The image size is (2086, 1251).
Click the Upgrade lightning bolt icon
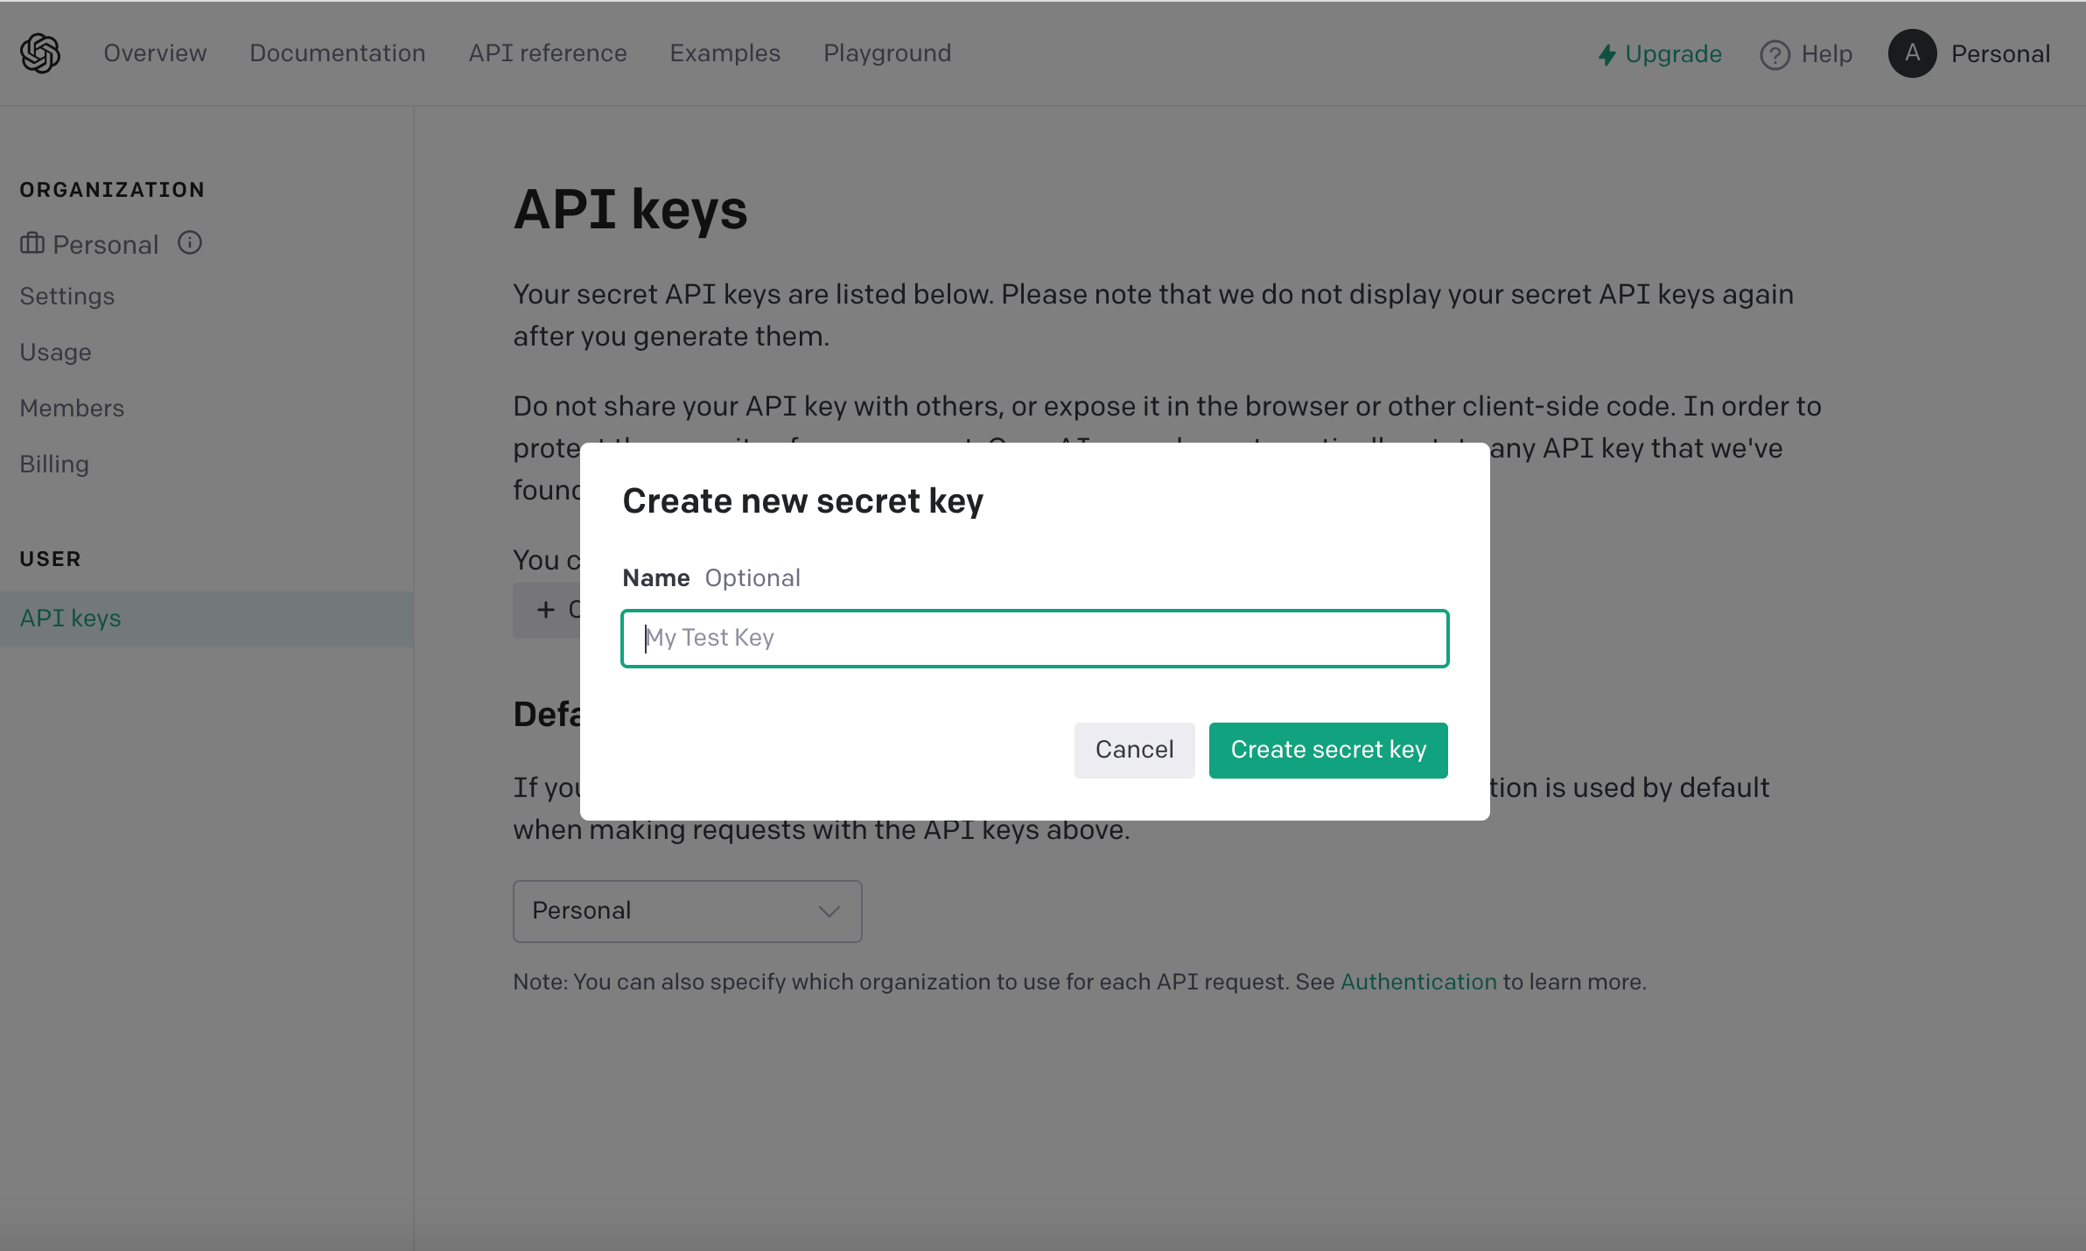point(1606,54)
